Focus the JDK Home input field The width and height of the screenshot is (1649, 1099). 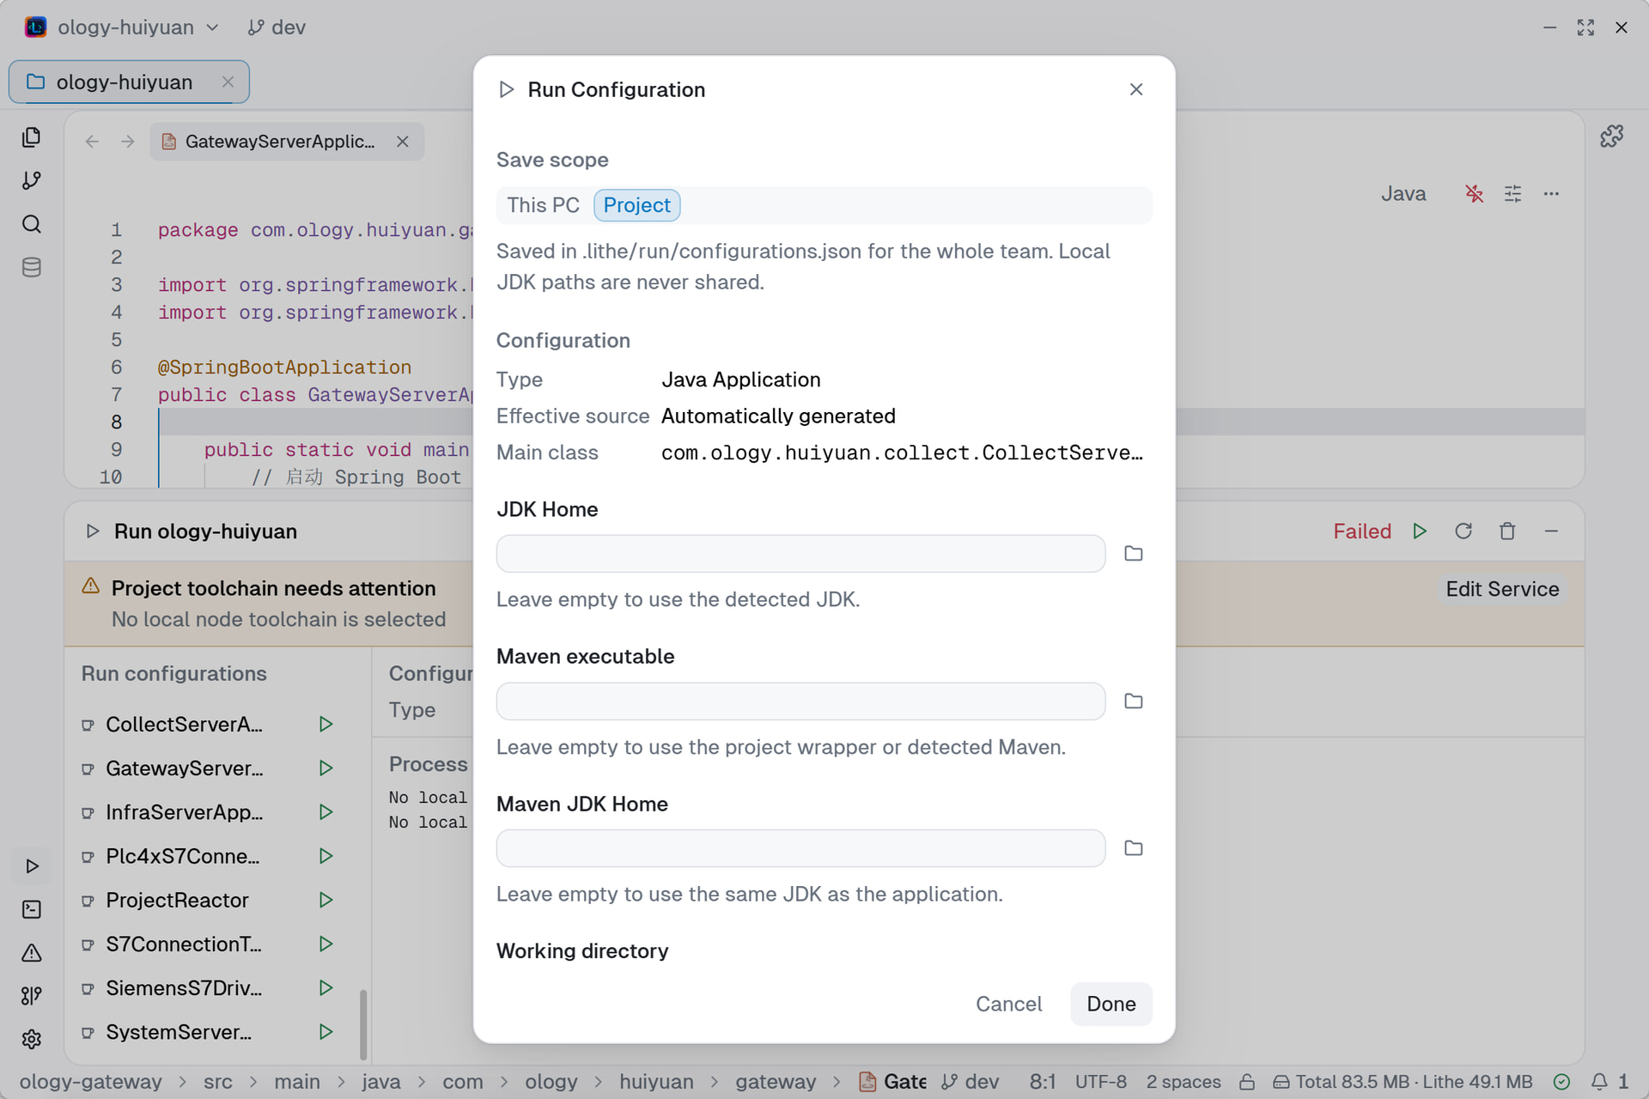tap(800, 554)
